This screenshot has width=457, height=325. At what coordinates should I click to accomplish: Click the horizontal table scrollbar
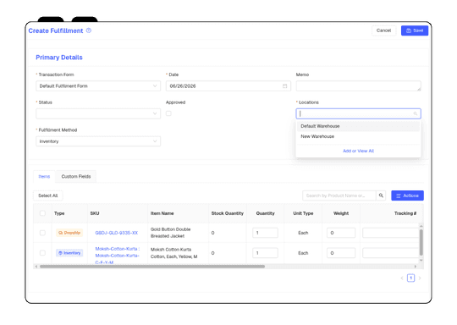[x=152, y=267]
